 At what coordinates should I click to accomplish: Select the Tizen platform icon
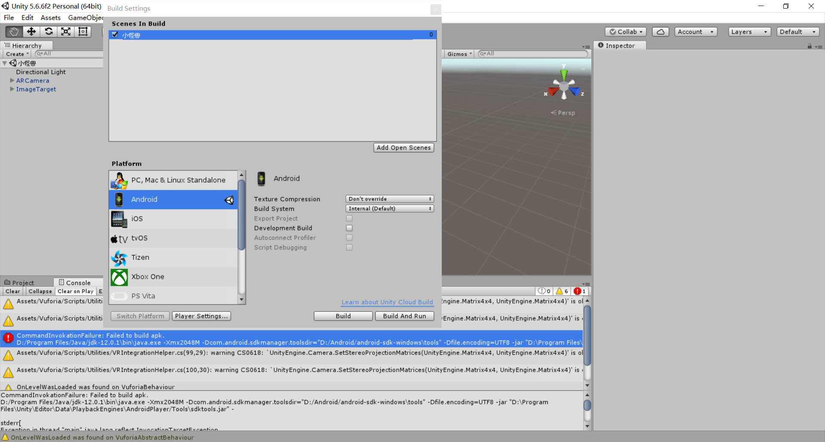tap(119, 257)
